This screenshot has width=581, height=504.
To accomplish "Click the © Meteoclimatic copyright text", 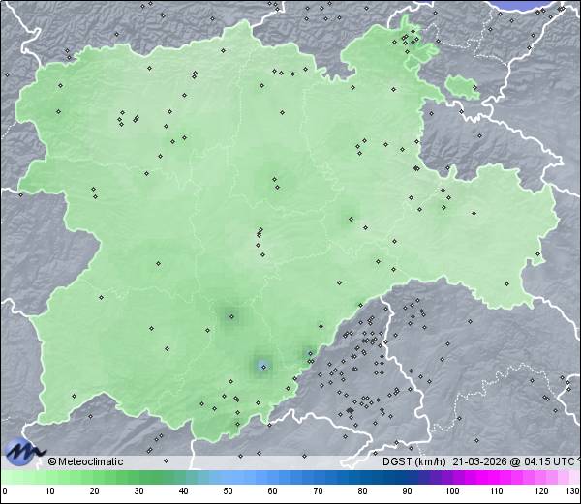I will coord(86,461).
